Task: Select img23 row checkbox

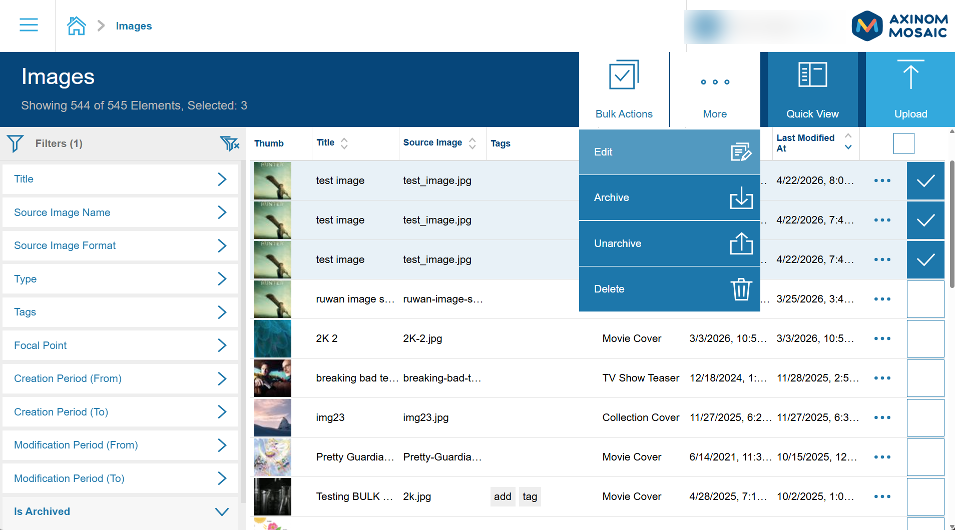Action: (925, 417)
